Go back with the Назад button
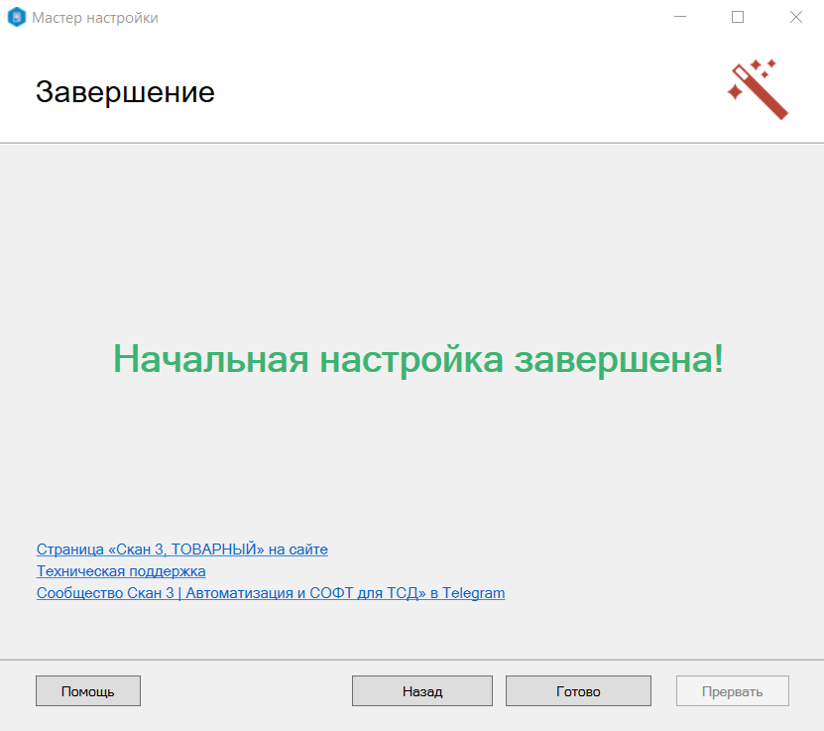Viewport: 824px width, 731px height. click(422, 690)
